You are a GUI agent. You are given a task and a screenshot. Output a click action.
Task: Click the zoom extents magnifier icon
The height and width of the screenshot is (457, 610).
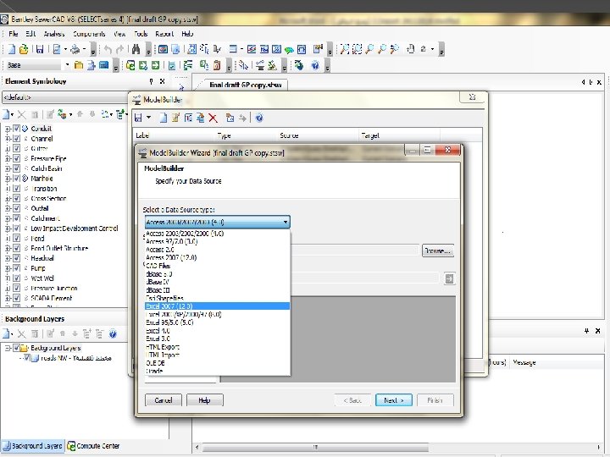tap(345, 49)
